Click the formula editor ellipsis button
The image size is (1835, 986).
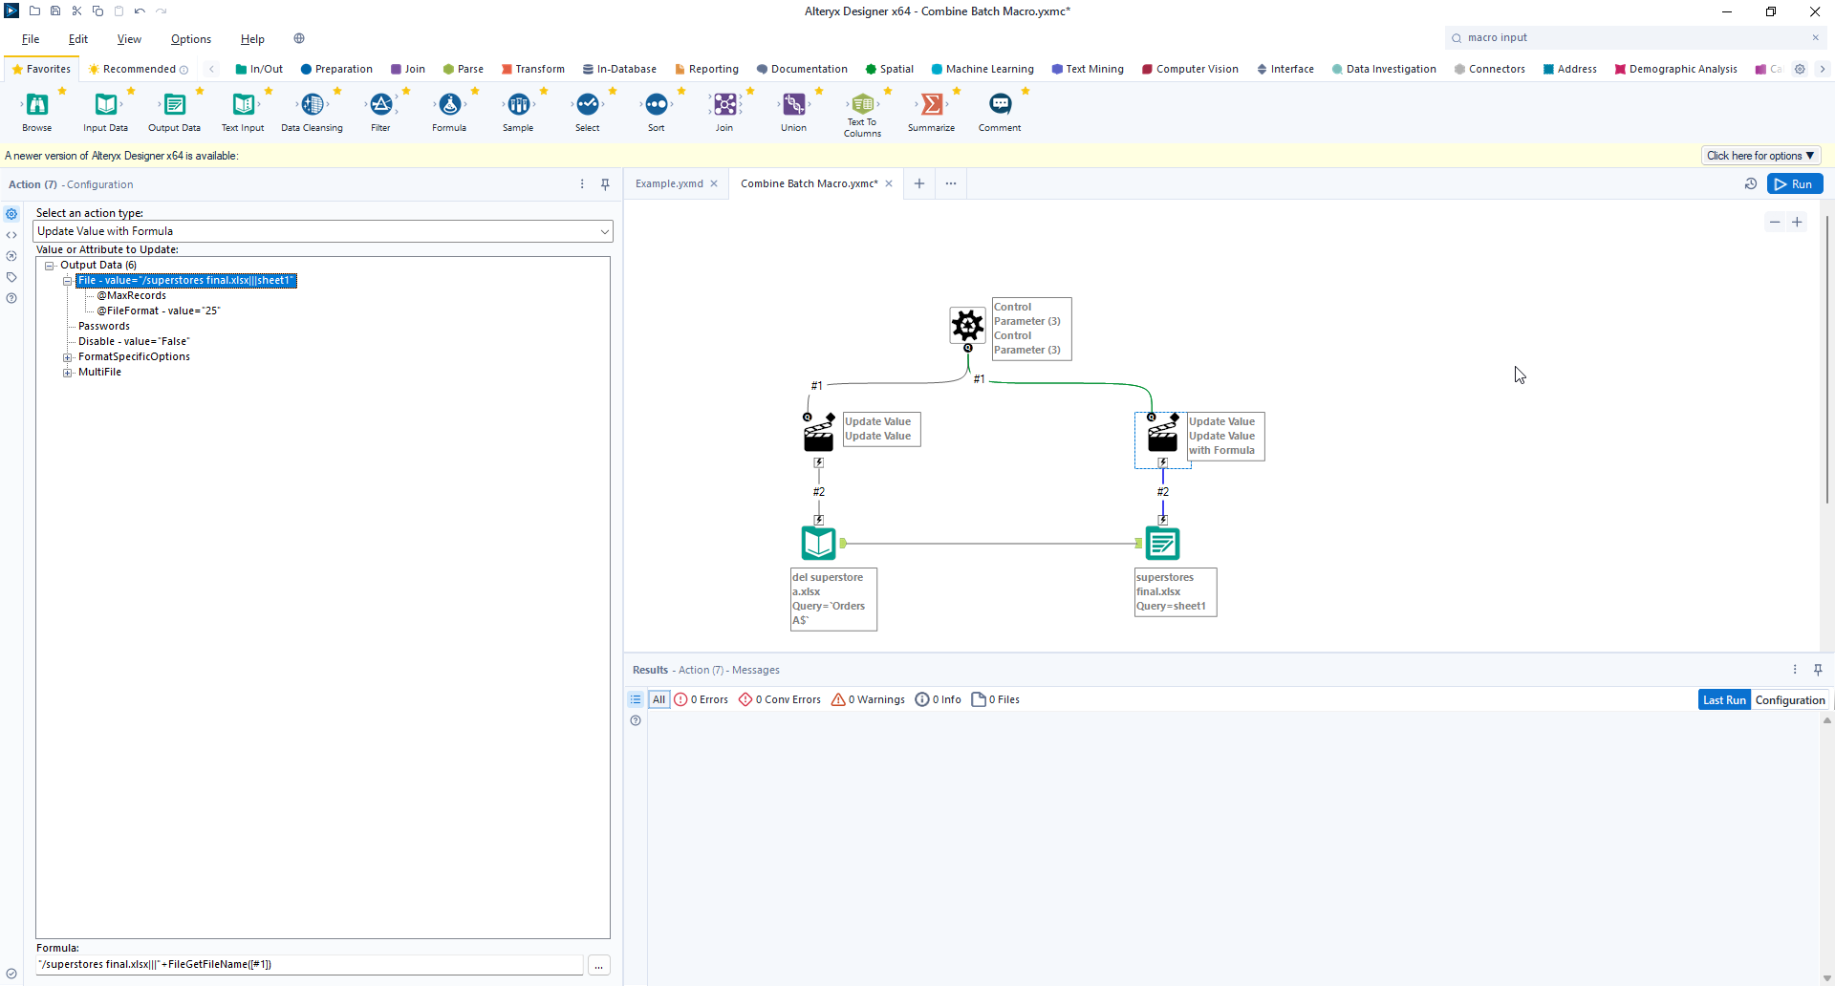coord(599,966)
